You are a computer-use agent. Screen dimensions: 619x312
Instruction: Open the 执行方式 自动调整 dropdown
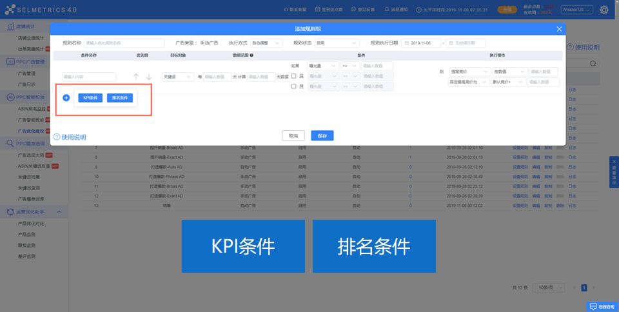pos(266,43)
